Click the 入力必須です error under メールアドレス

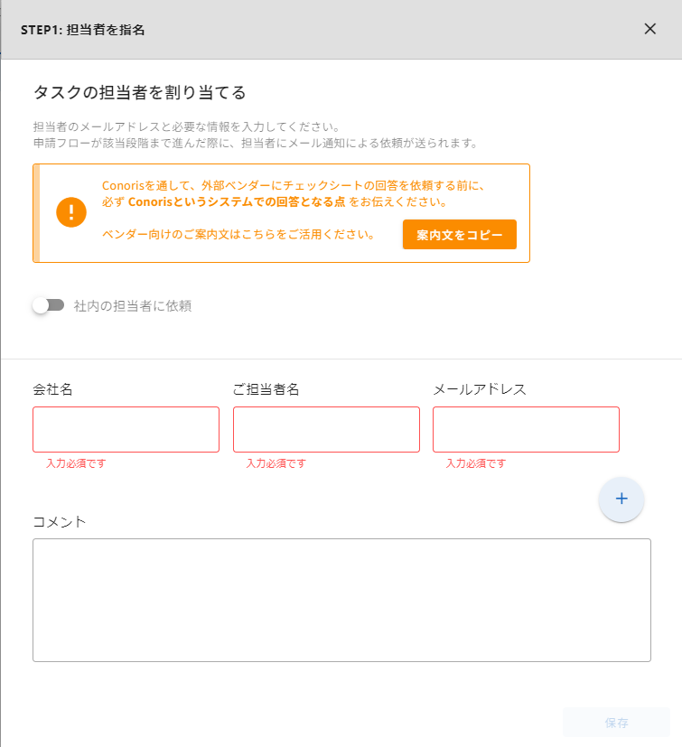(476, 463)
